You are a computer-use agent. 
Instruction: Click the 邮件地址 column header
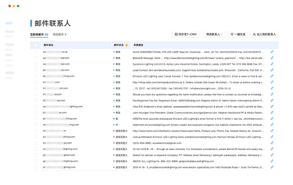tap(48, 45)
